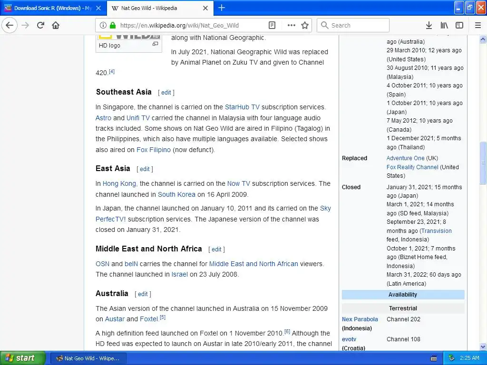This screenshot has height=365, width=487.
Task: Open the Israel link
Action: (x=179, y=275)
